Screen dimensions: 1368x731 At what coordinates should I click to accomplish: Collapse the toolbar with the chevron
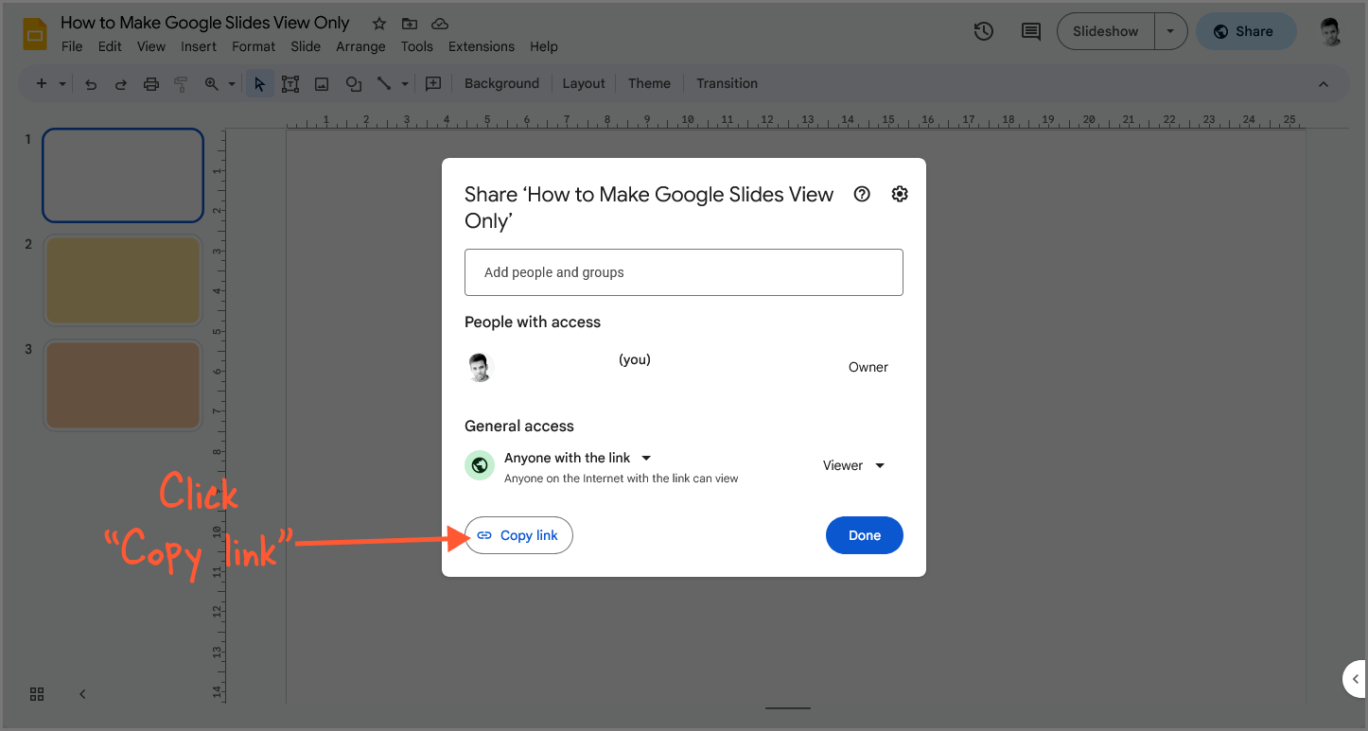1323,83
